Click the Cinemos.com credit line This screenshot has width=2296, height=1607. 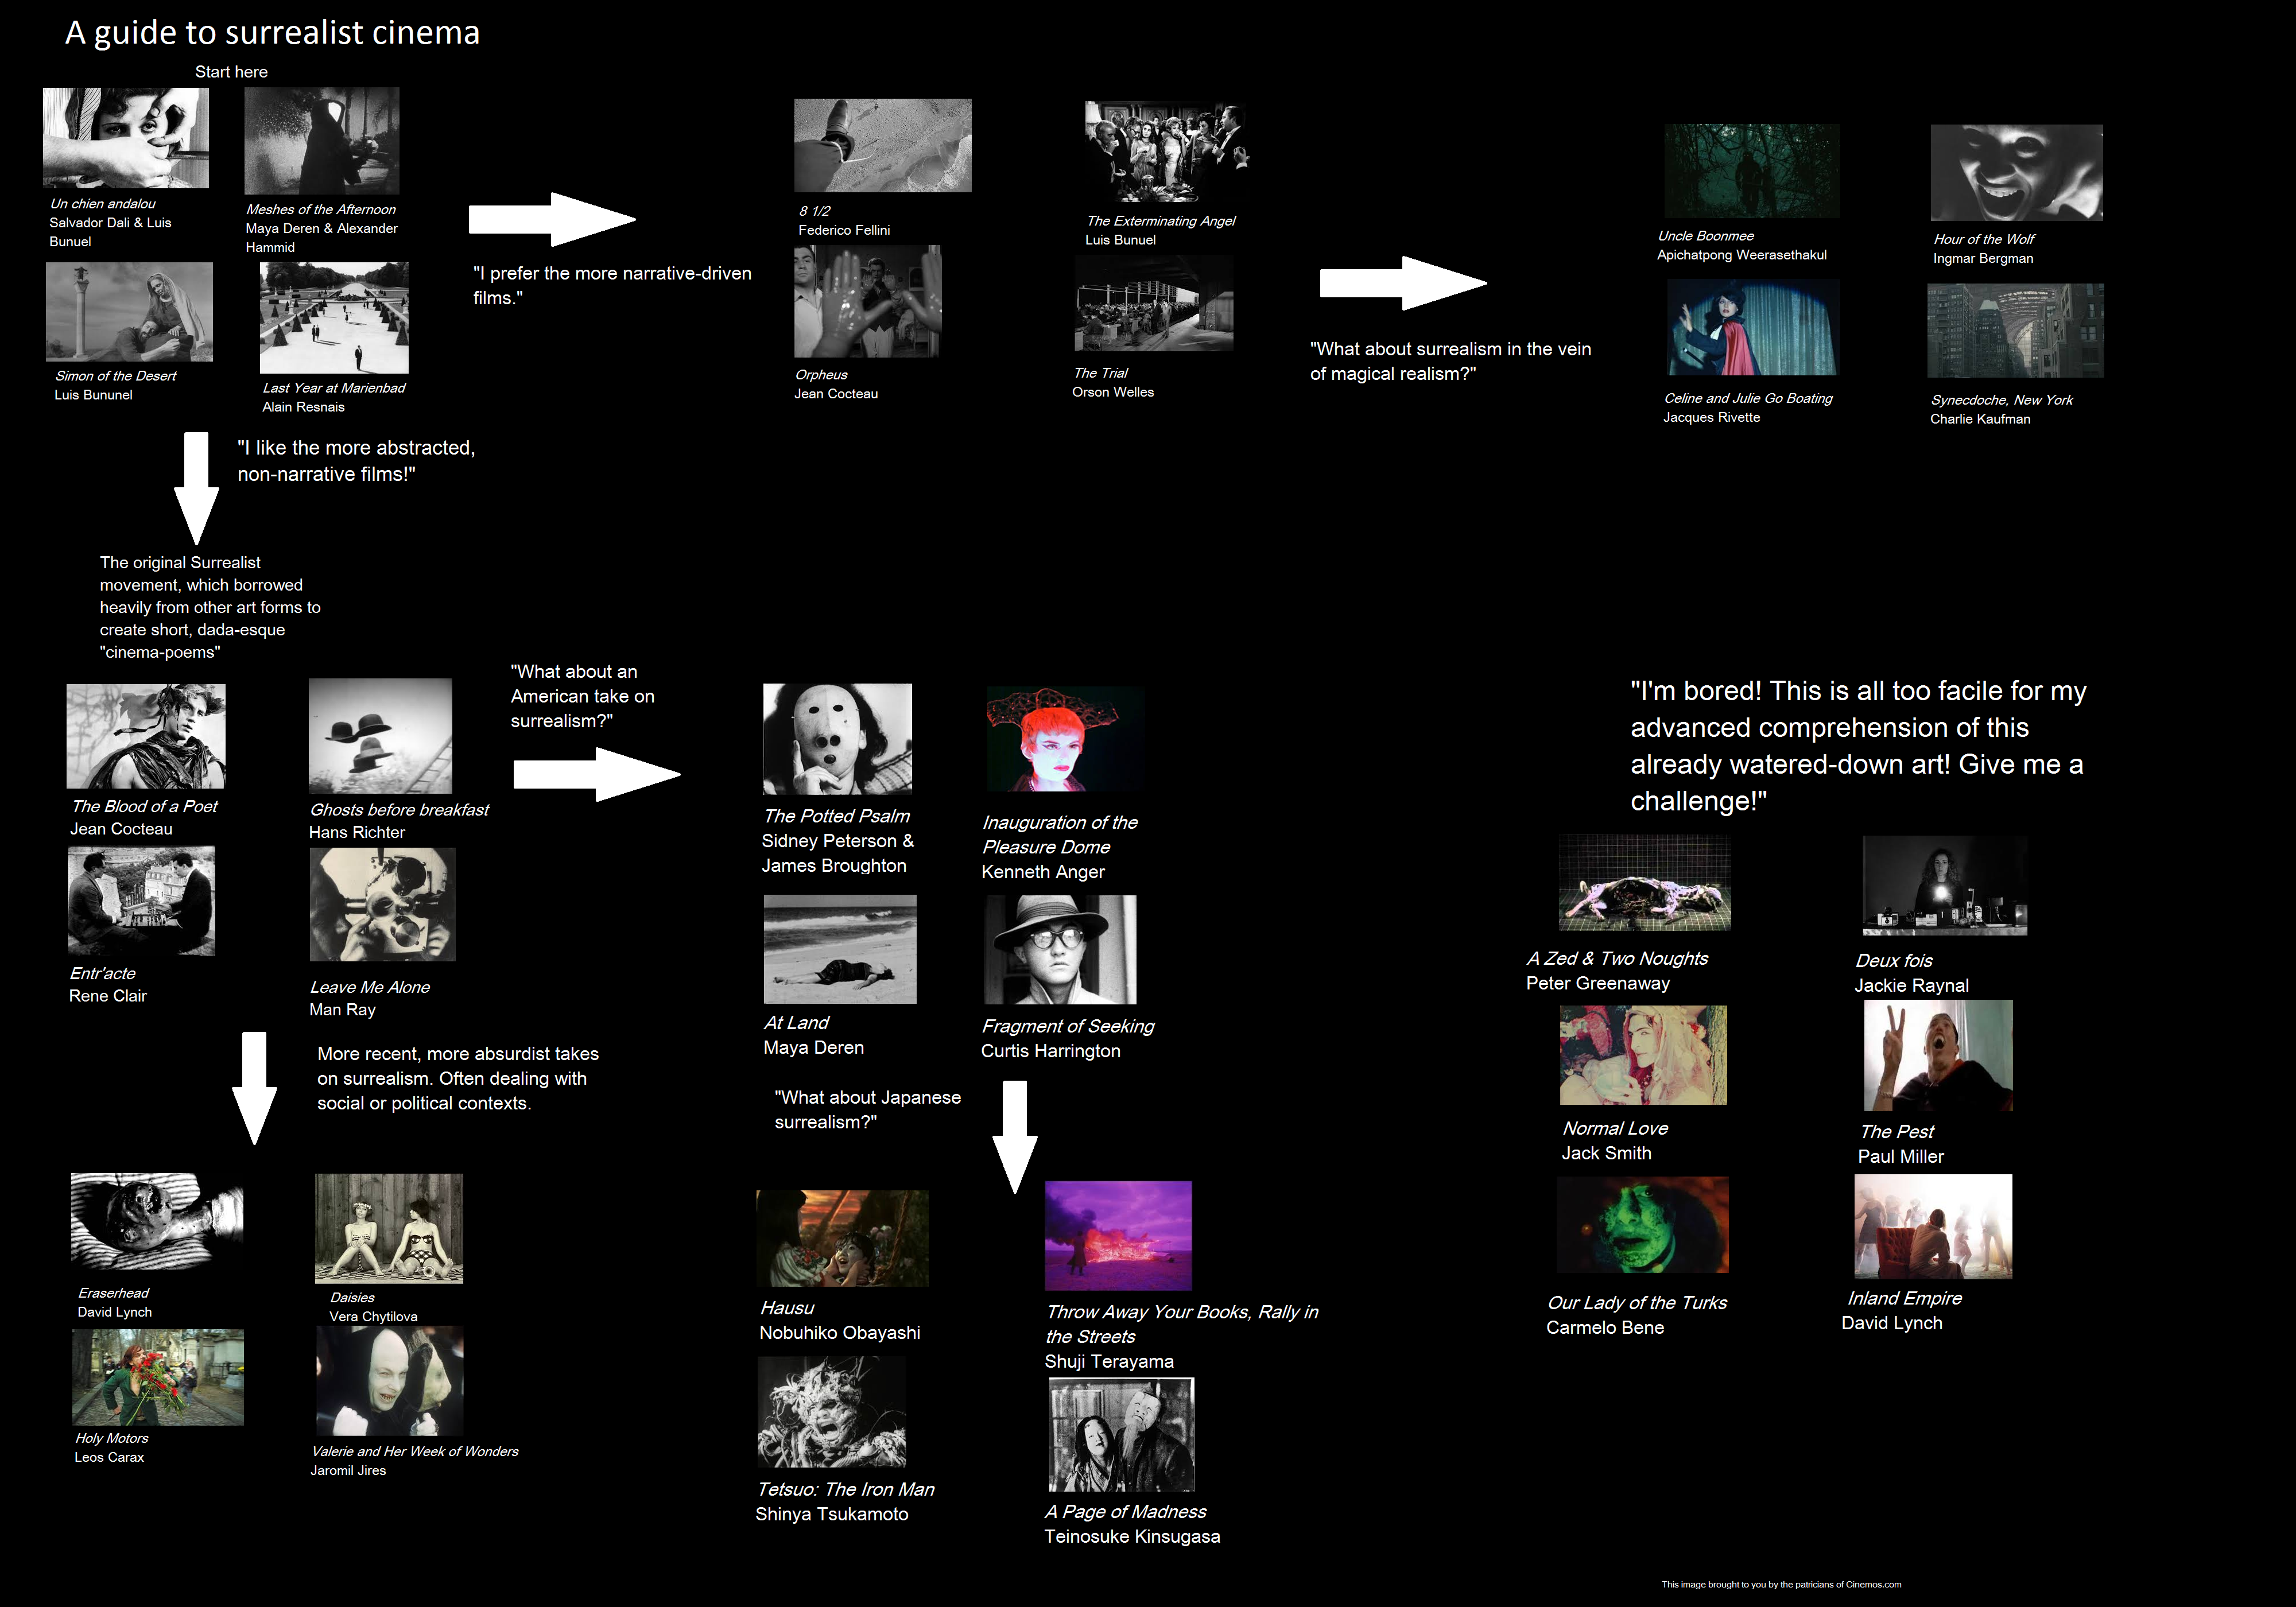1781,1584
